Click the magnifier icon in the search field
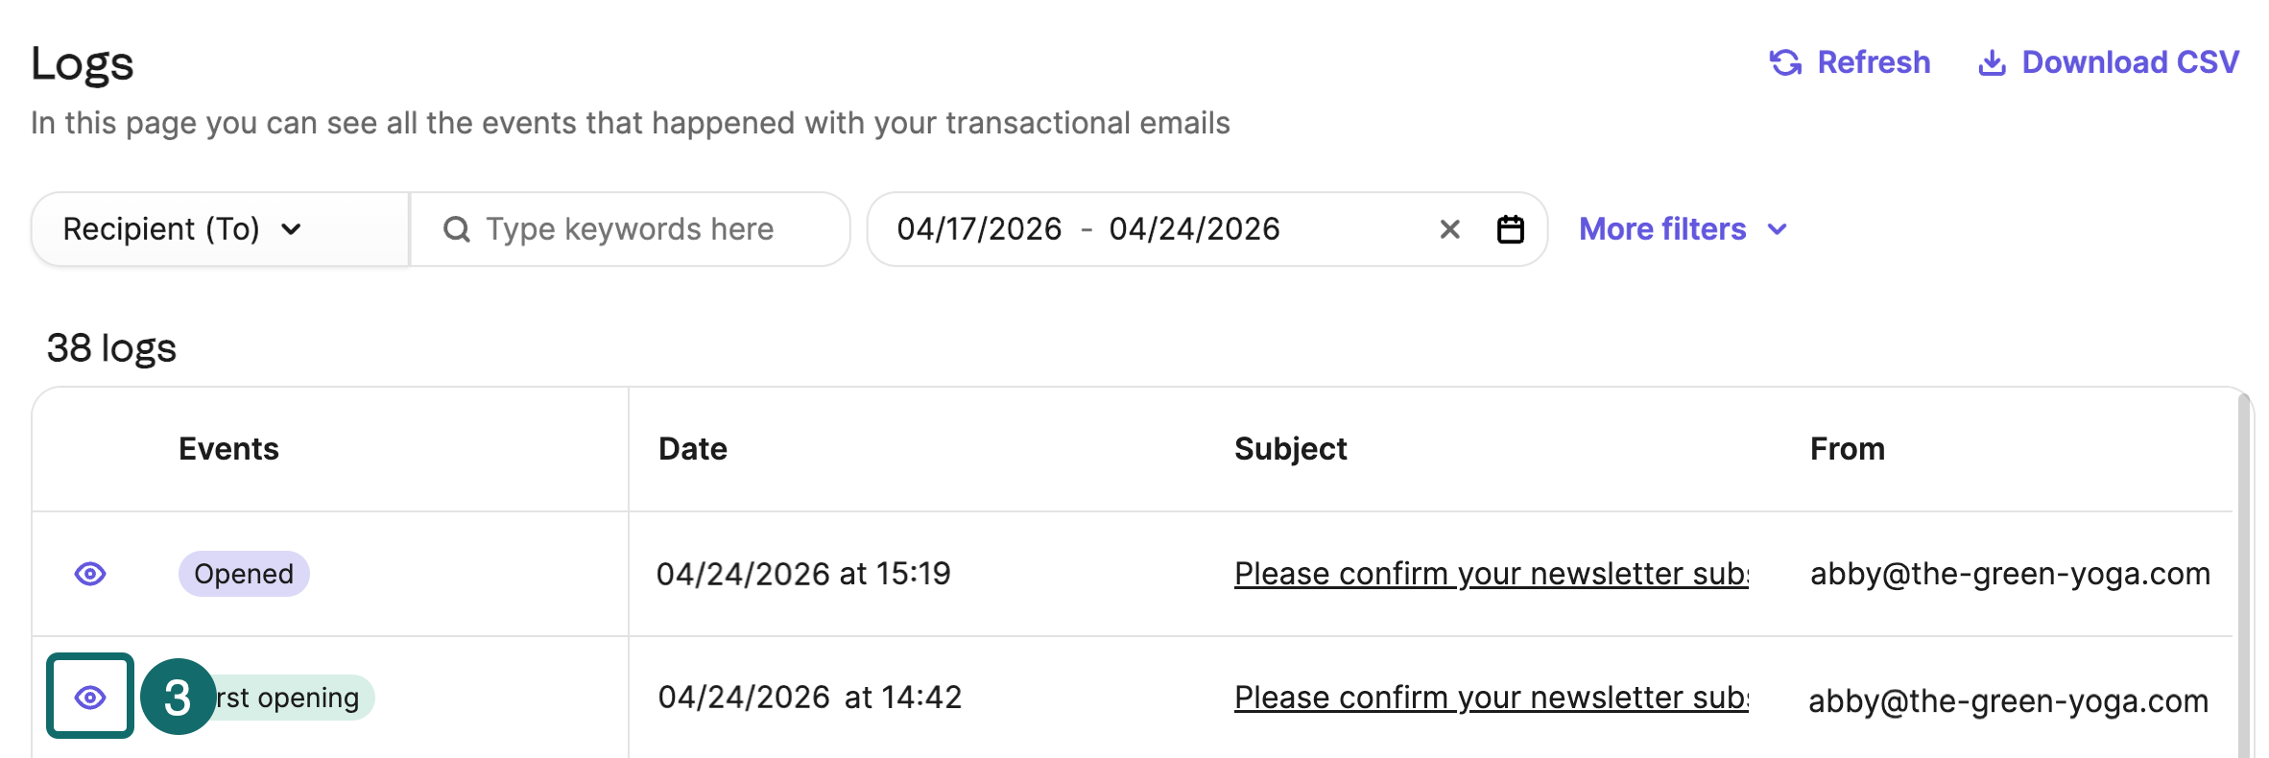This screenshot has width=2269, height=758. [456, 228]
